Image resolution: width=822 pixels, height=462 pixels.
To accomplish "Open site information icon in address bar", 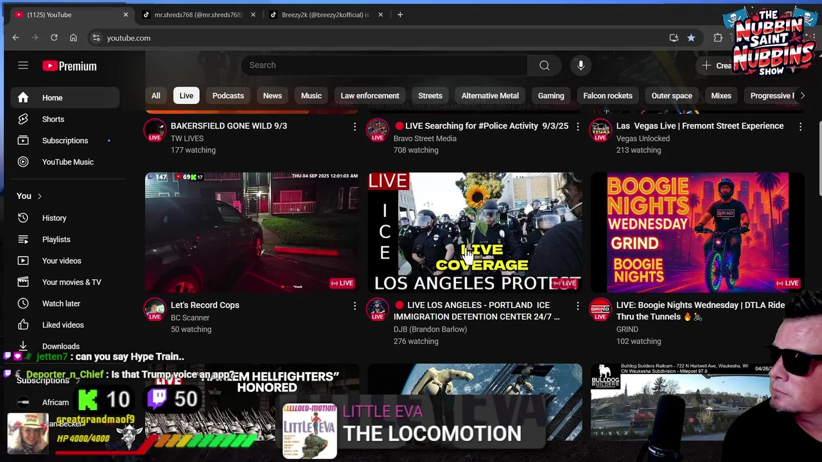I will coord(96,38).
